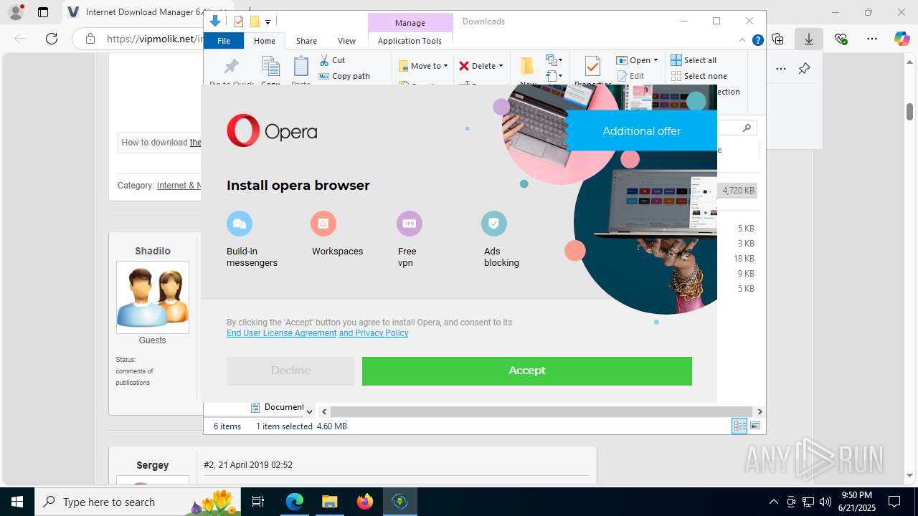The image size is (918, 516).
Task: Switch Explorer to large icons view
Action: pyautogui.click(x=755, y=426)
